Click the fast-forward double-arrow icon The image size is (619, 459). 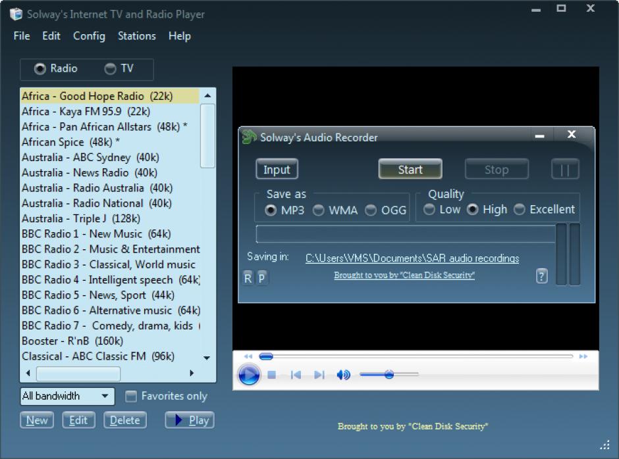click(x=583, y=356)
